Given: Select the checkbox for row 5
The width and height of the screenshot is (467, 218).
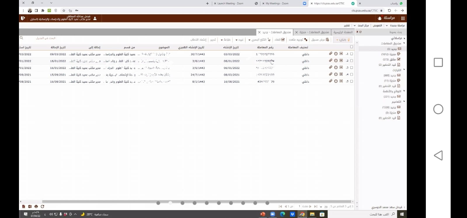Looking at the screenshot, I should click(351, 81).
